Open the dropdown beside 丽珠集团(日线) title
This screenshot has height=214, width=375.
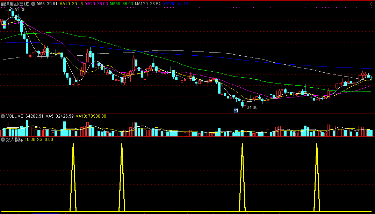[x=33, y=4]
